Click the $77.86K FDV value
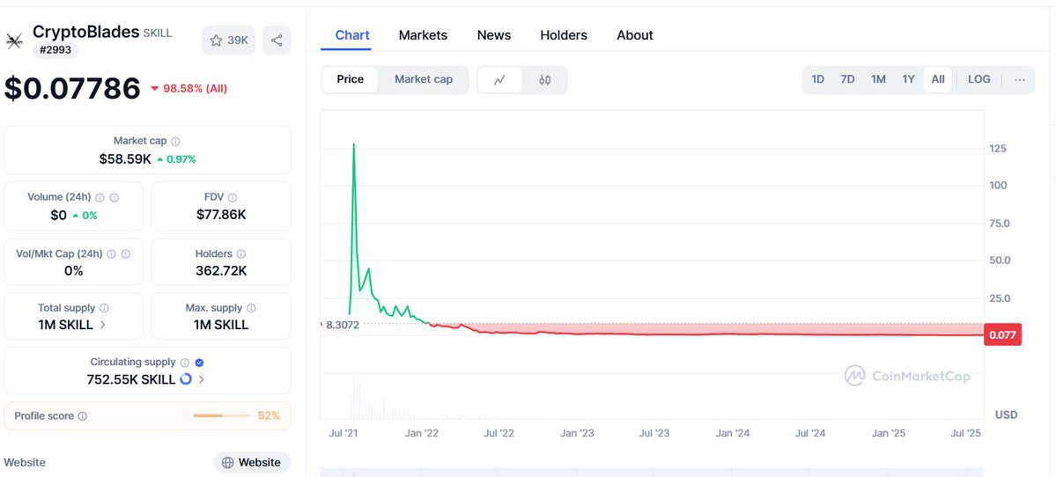Image resolution: width=1056 pixels, height=477 pixels. pyautogui.click(x=221, y=215)
